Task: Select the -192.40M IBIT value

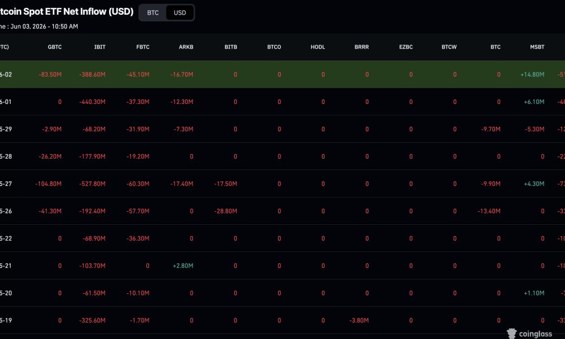Action: [x=92, y=211]
